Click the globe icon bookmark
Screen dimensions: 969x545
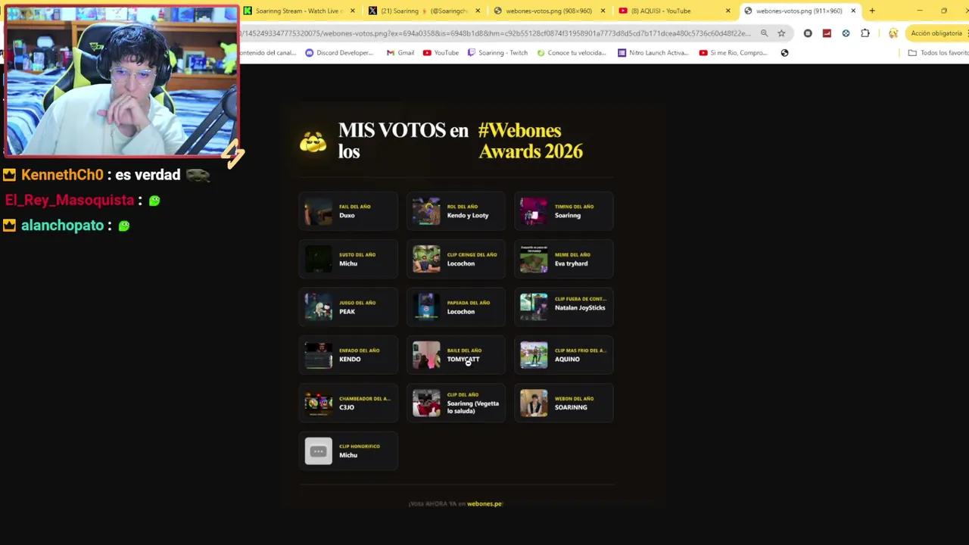(784, 53)
